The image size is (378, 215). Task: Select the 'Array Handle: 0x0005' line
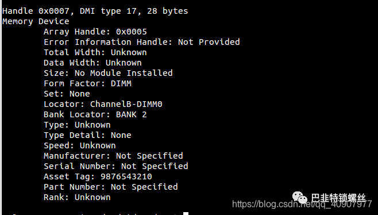click(x=95, y=32)
